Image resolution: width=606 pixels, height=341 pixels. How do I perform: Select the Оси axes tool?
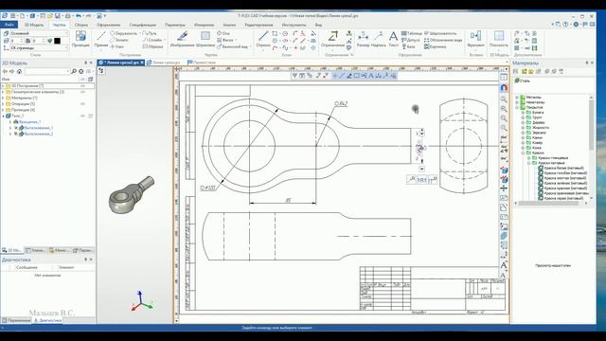(223, 34)
